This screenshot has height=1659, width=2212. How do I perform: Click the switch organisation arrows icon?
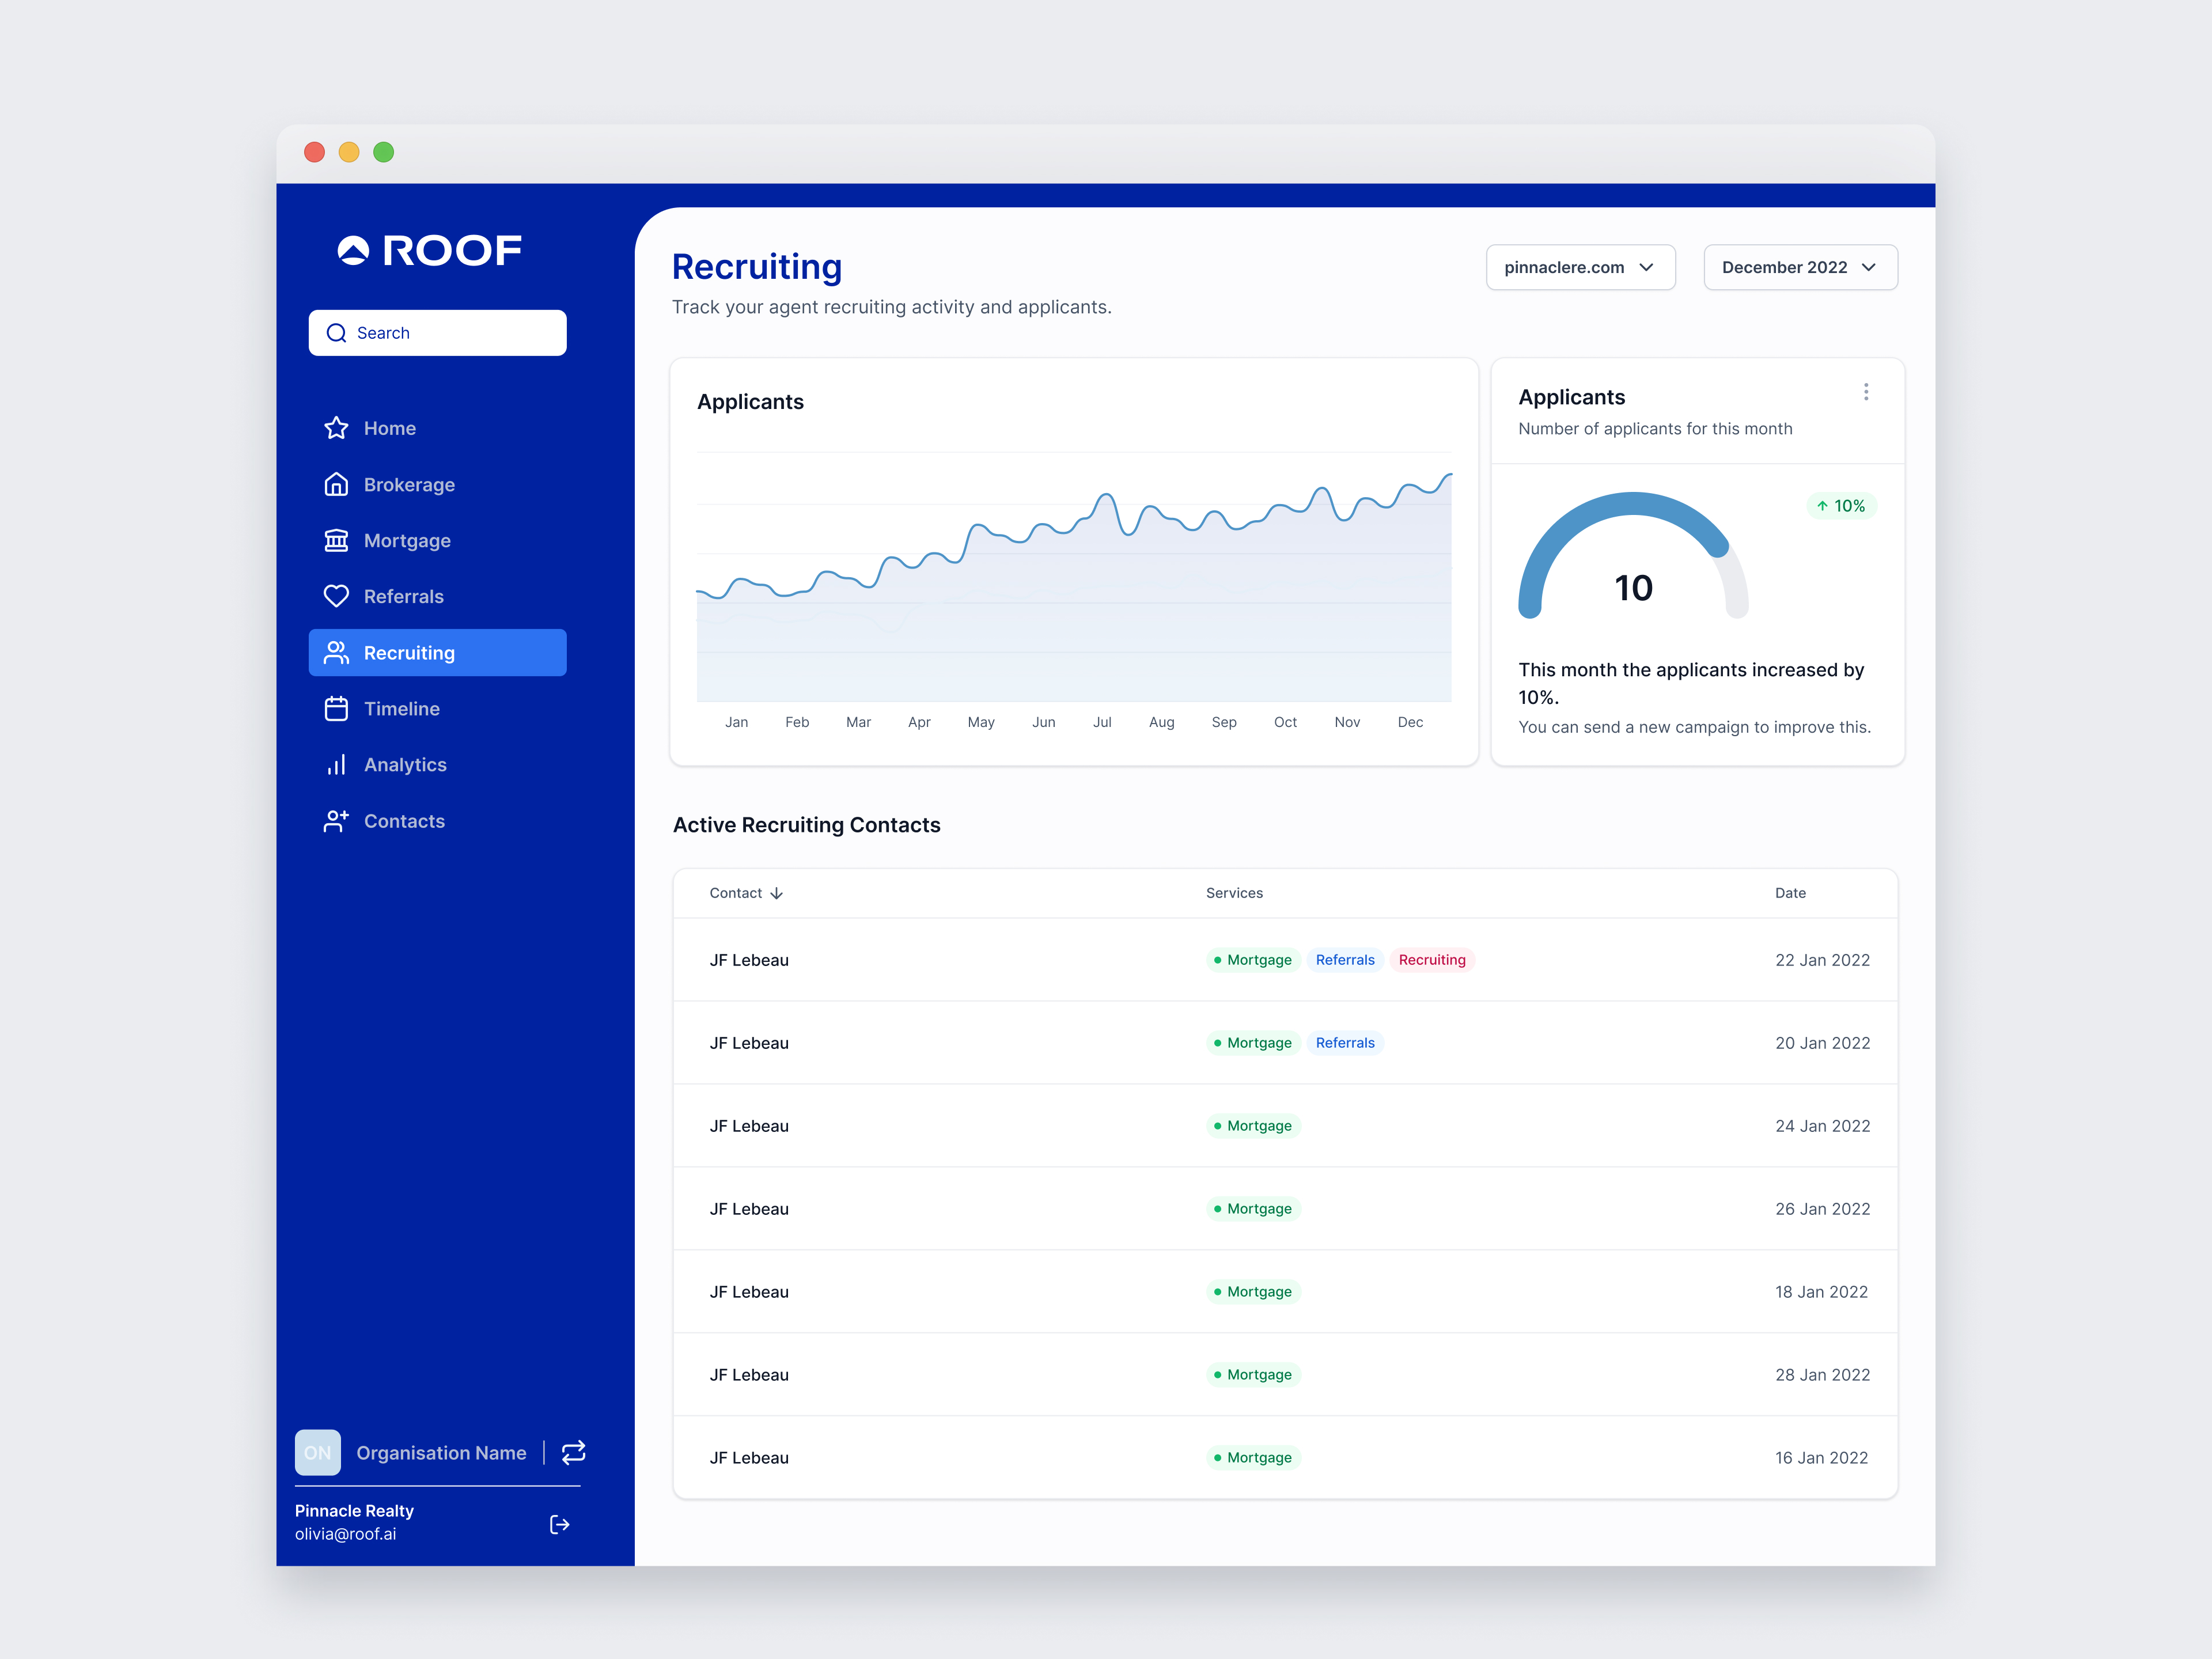pyautogui.click(x=573, y=1452)
